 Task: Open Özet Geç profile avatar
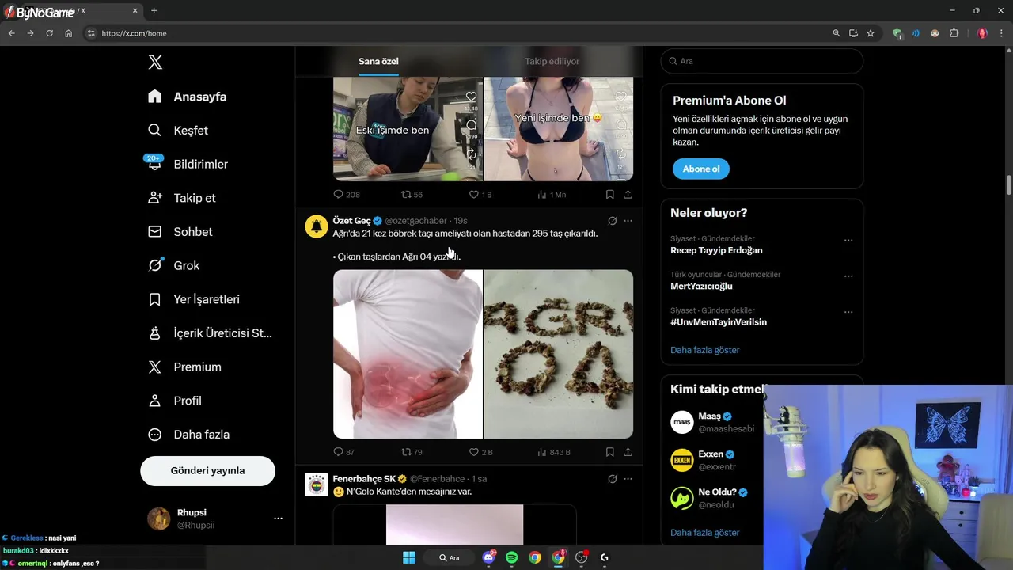click(317, 226)
